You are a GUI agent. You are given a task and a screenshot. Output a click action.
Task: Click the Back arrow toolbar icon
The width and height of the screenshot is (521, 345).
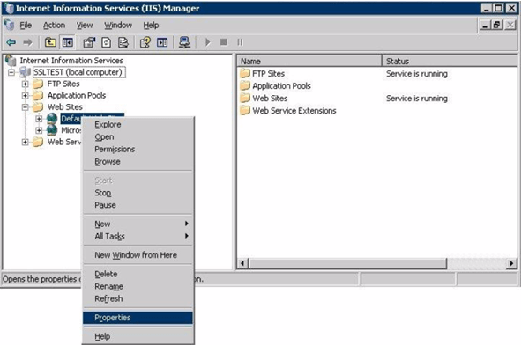[x=11, y=42]
